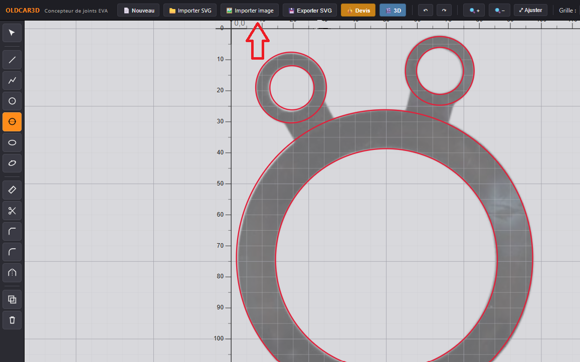Click the '0,0' origin label
Viewport: 580px width, 362px height.
click(x=240, y=24)
